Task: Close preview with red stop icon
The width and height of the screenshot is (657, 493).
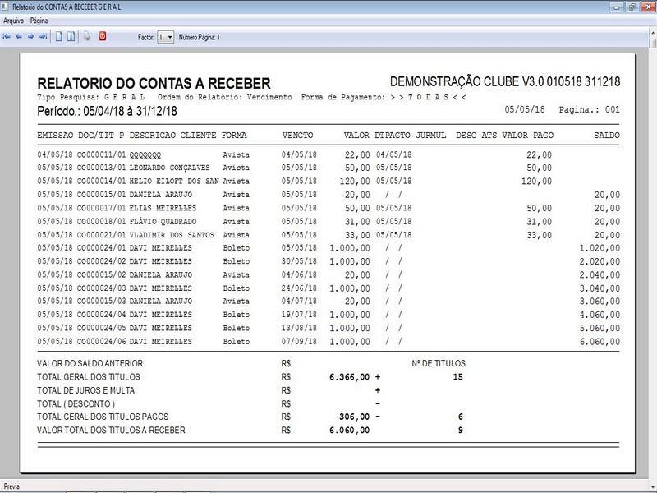Action: pyautogui.click(x=103, y=36)
